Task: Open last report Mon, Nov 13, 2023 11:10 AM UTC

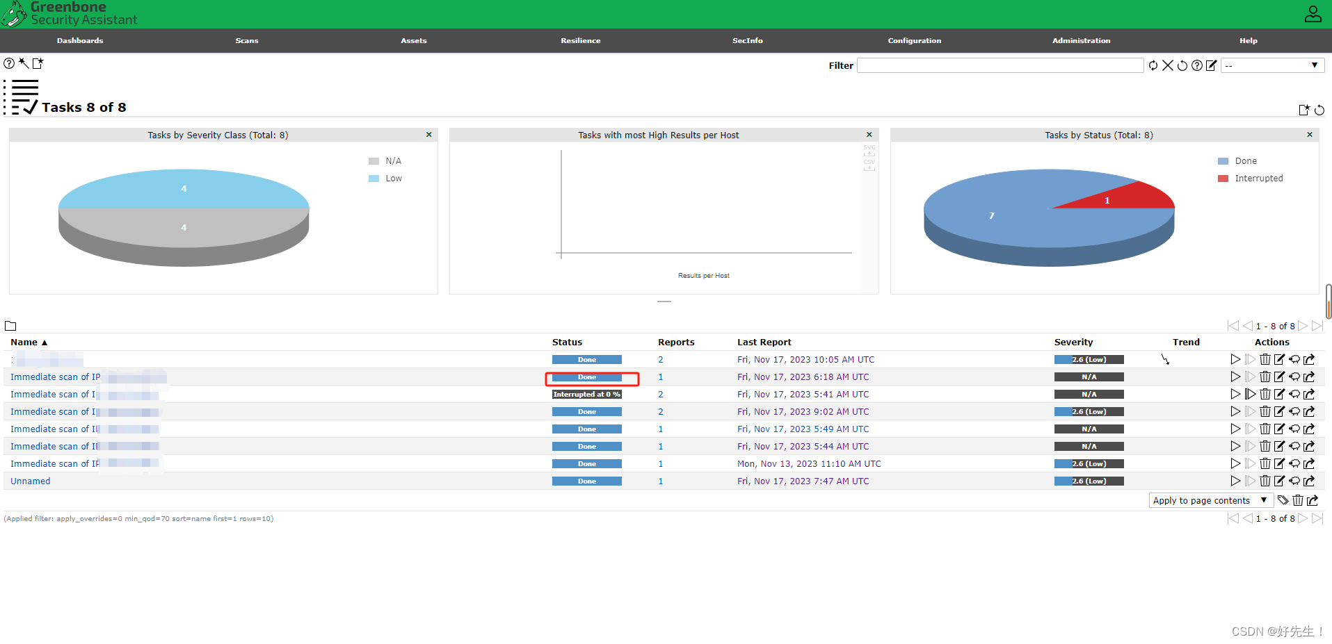Action: (809, 463)
